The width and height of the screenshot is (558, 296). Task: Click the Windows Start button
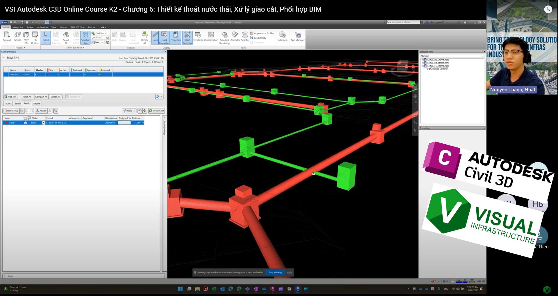coord(180,289)
